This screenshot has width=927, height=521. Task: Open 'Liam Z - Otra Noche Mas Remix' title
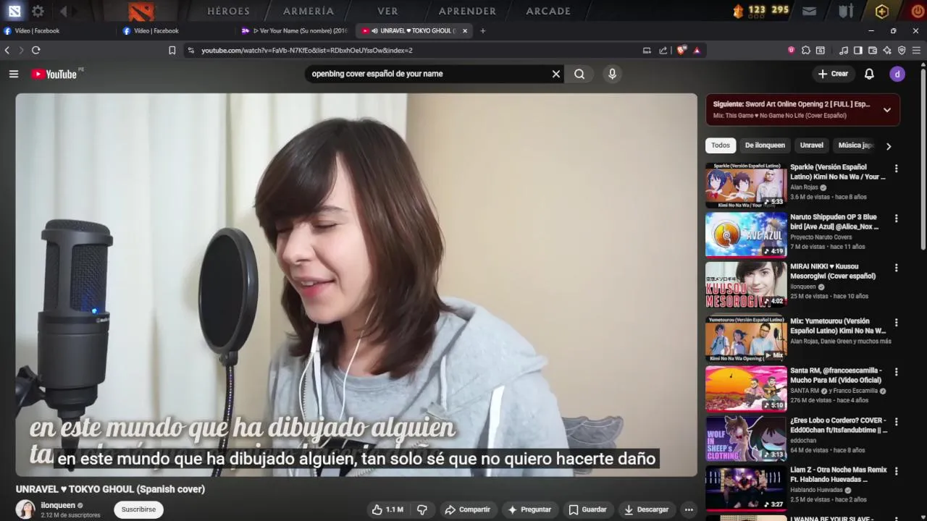[839, 475]
